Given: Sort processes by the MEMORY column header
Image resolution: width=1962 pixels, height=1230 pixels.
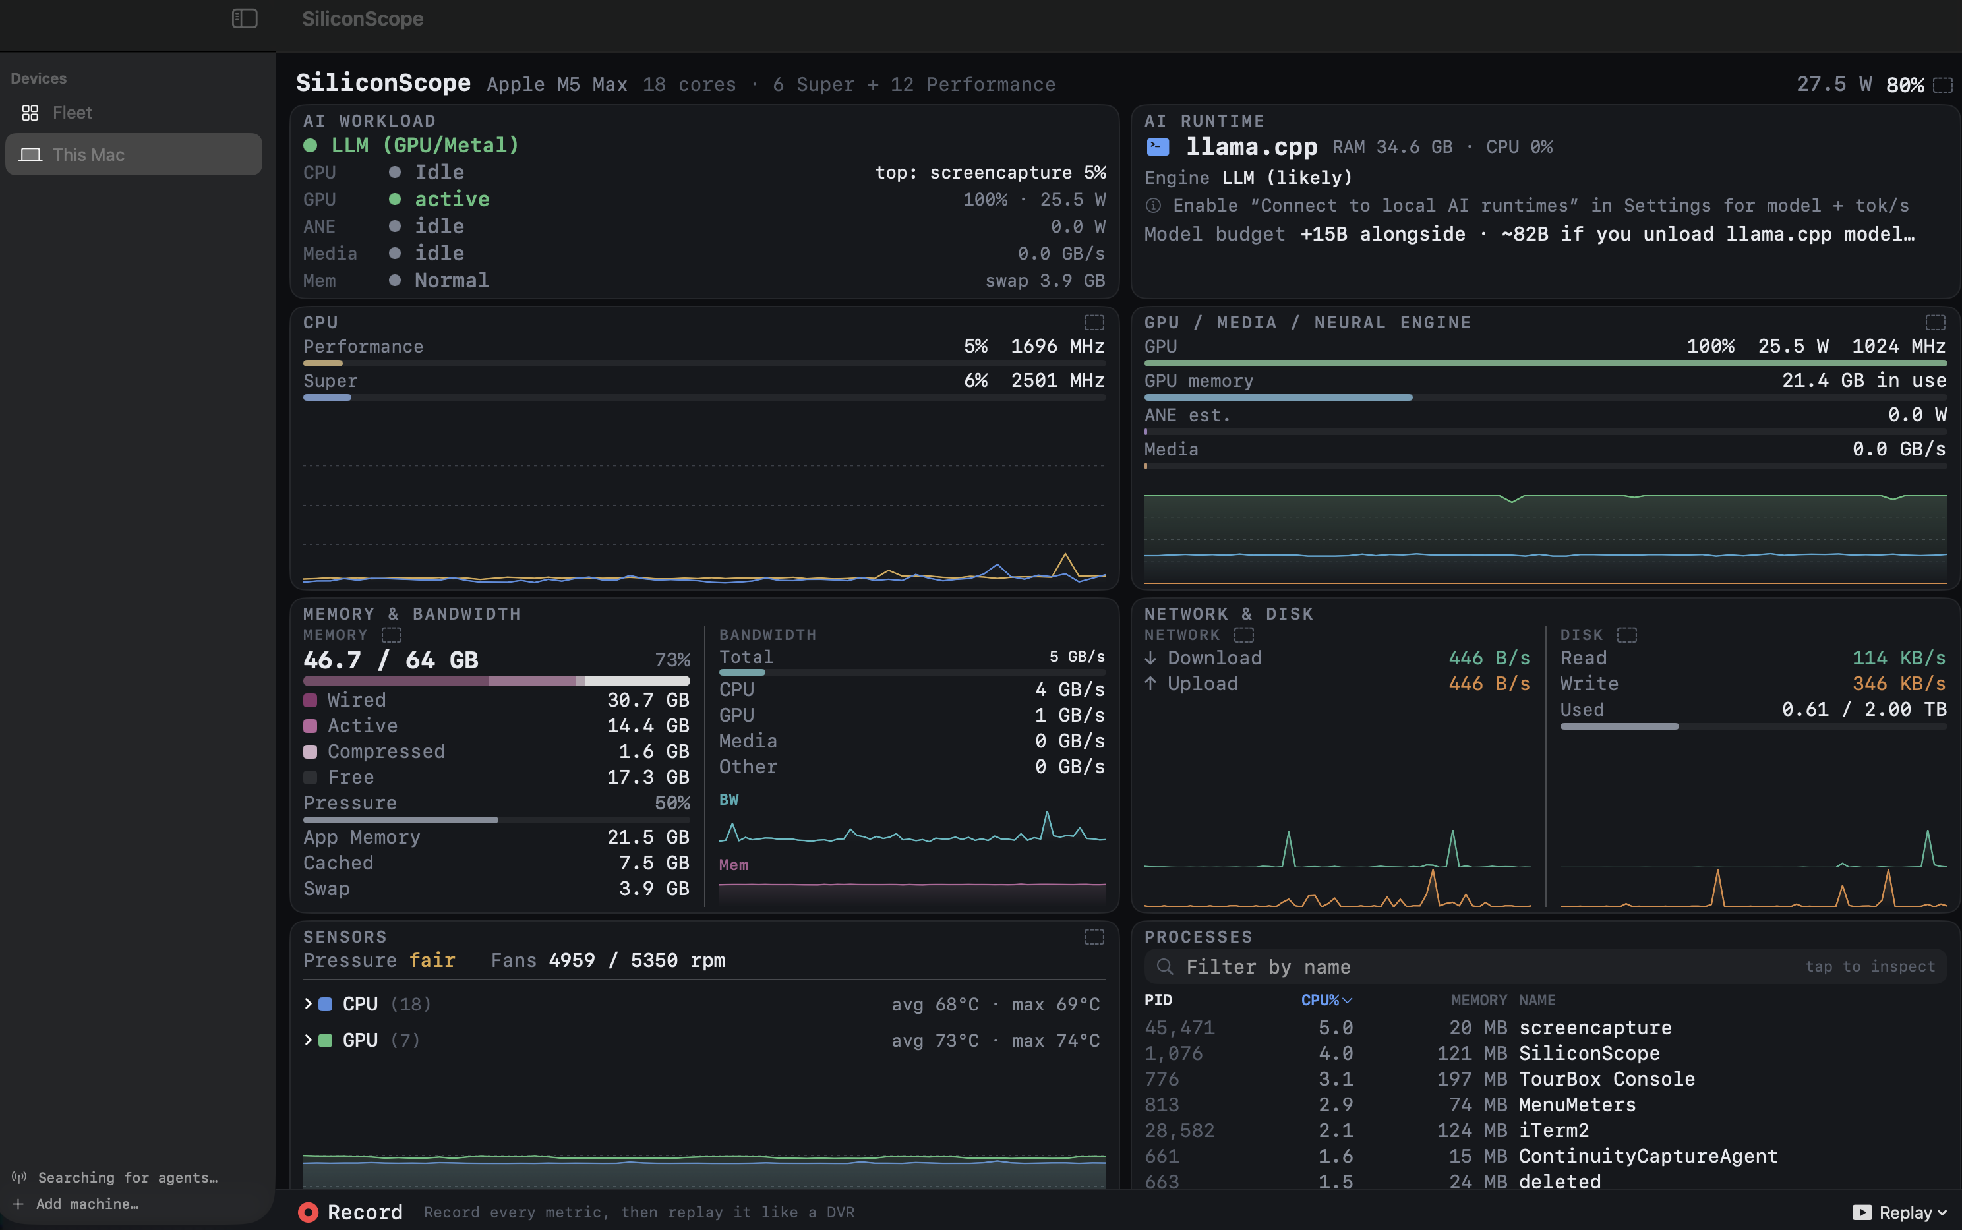Looking at the screenshot, I should (1479, 1000).
